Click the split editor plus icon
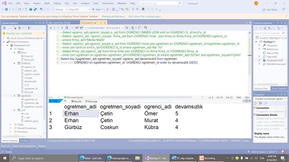The image size is (289, 162). pos(250,33)
